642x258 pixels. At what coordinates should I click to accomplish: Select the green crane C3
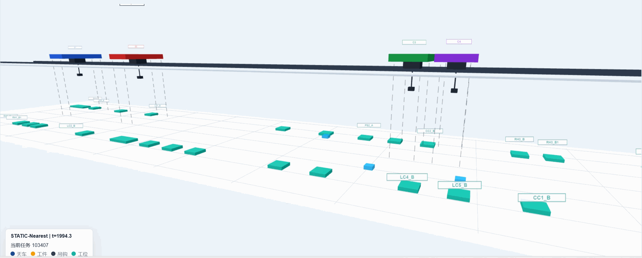click(411, 58)
